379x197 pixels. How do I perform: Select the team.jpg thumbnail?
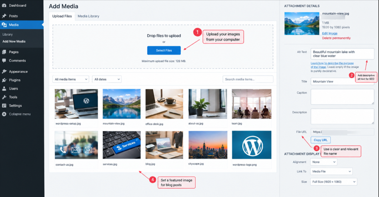tap(252, 104)
